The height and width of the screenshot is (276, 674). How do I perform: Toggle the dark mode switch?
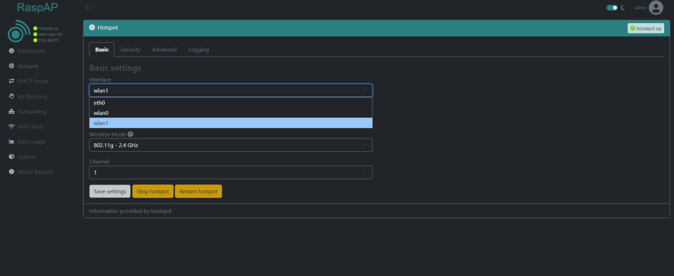click(x=612, y=8)
